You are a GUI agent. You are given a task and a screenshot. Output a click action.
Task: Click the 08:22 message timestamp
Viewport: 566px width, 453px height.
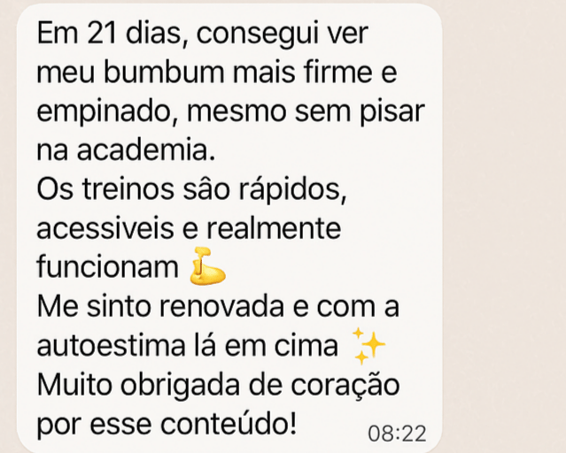click(x=397, y=434)
